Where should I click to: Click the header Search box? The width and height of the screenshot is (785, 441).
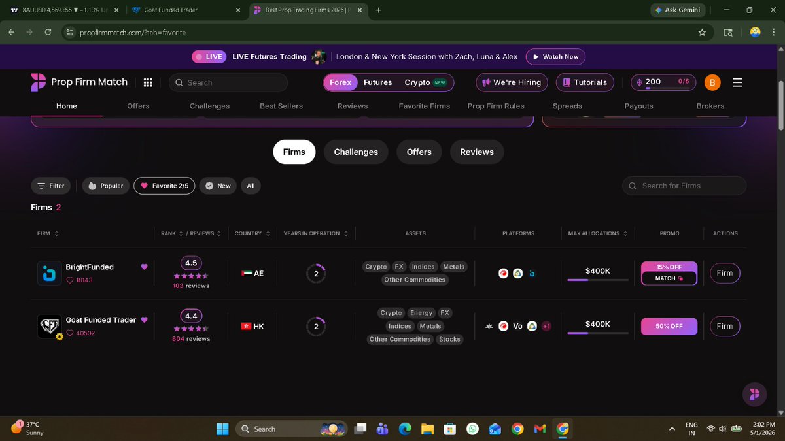[x=228, y=82]
